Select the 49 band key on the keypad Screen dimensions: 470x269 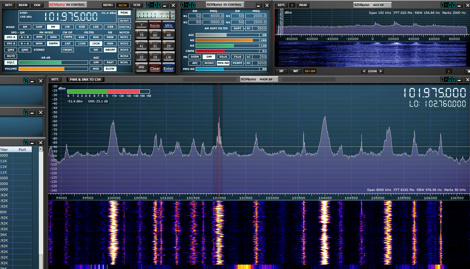pyautogui.click(x=169, y=34)
